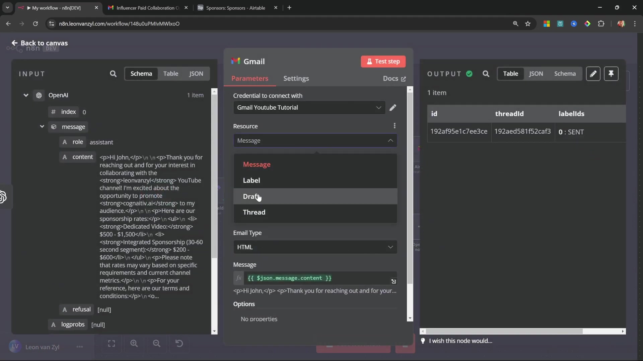The width and height of the screenshot is (643, 361).
Task: Open the Settings tab
Action: pos(296,79)
